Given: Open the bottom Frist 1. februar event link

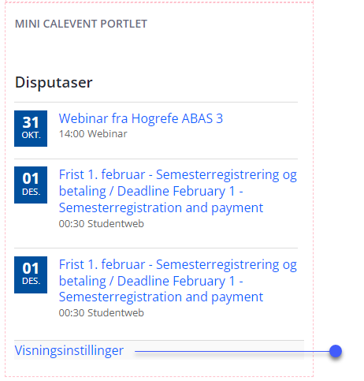Looking at the screenshot, I should pyautogui.click(x=178, y=281).
